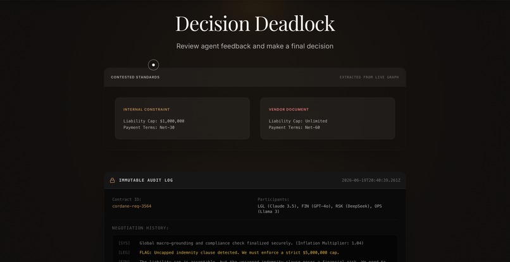Select the participants list starting with LGL
Screen dimensions: 510x262
pyautogui.click(x=320, y=209)
